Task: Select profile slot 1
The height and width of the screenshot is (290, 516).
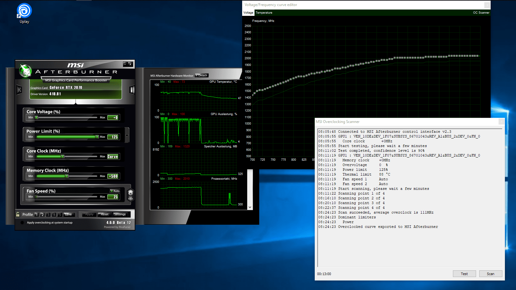Action: pyautogui.click(x=36, y=215)
